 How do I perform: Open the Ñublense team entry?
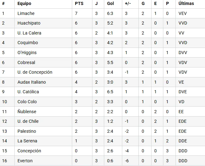pyautogui.click(x=27, y=112)
